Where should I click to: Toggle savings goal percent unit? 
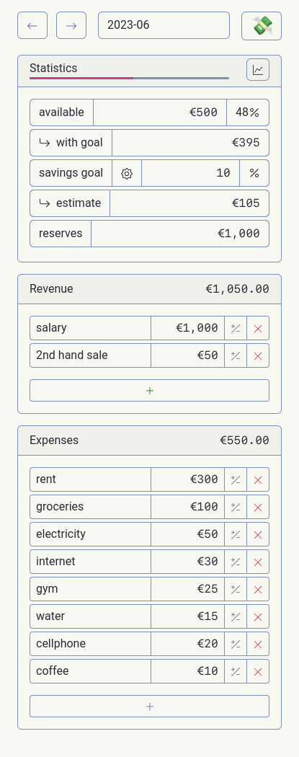click(254, 173)
